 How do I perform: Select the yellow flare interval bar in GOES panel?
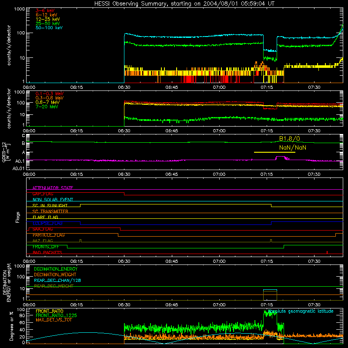pos(274,152)
